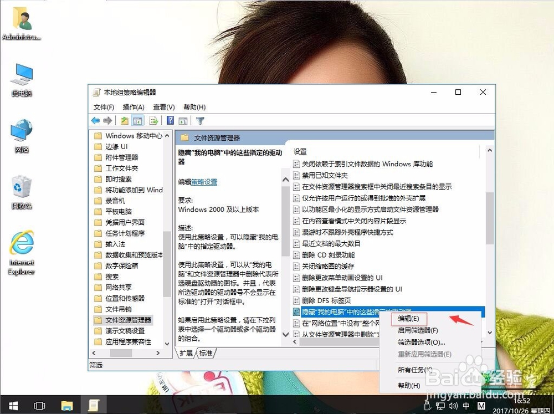Open the 查看(V) menu

click(163, 107)
